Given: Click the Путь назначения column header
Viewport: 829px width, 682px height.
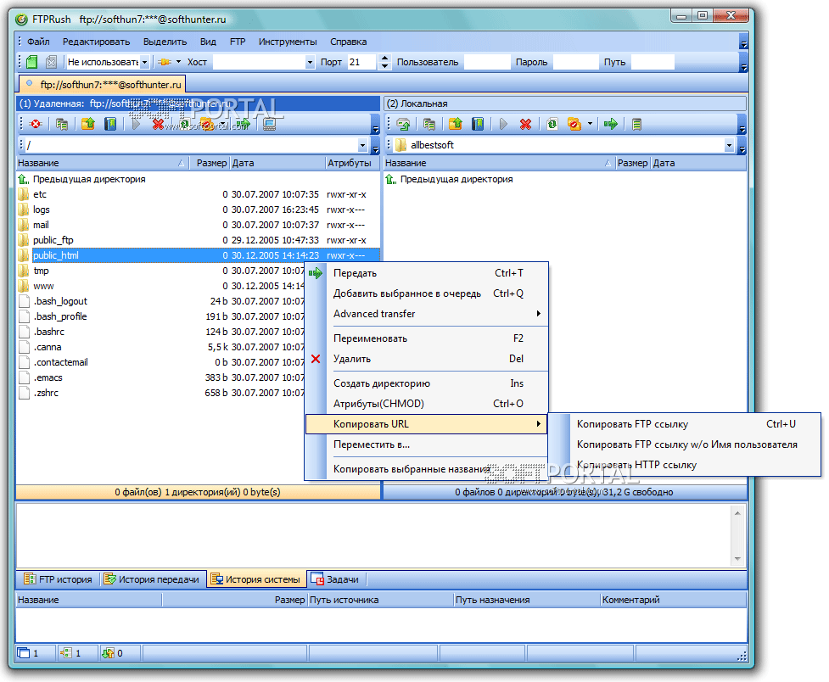Looking at the screenshot, I should click(x=527, y=600).
